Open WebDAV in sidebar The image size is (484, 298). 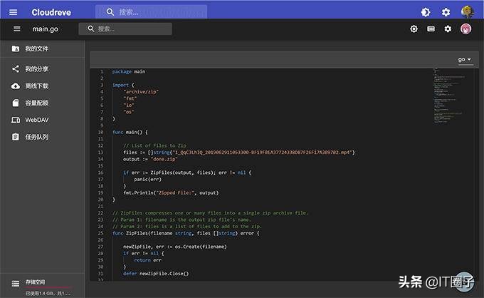pos(42,120)
